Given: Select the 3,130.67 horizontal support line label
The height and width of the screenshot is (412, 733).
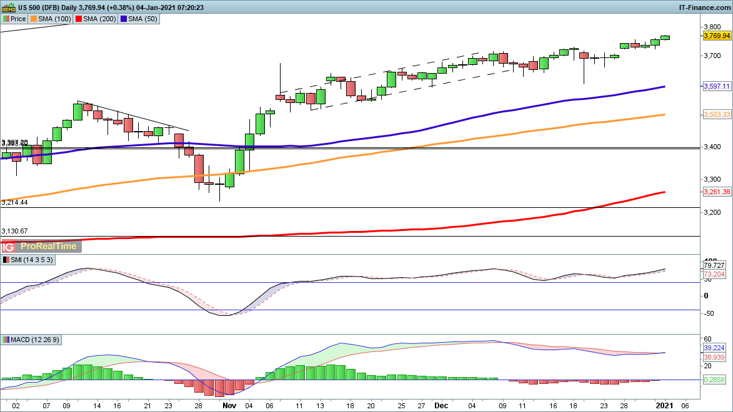Looking at the screenshot, I should pos(15,231).
